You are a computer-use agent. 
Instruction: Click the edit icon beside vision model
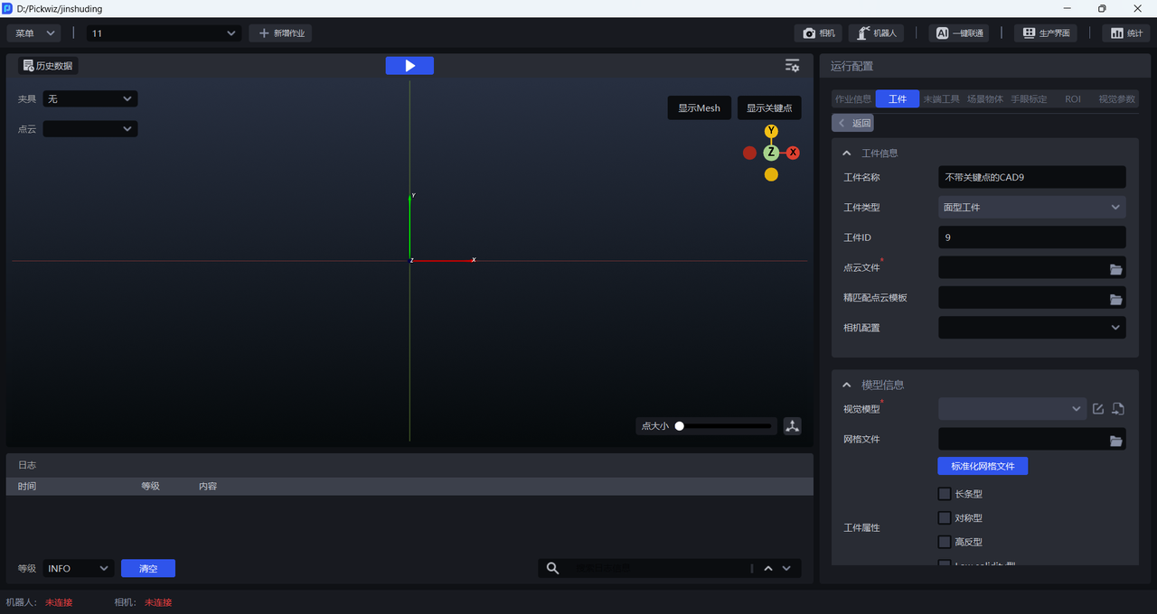click(1097, 409)
